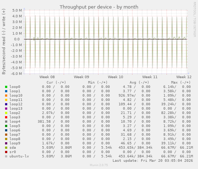Click the loop1 blue color swatch
The width and height of the screenshot is (198, 169).
pos(6,91)
